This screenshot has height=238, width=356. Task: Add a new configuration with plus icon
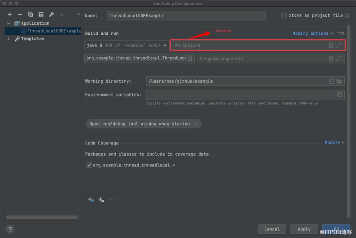[x=10, y=14]
